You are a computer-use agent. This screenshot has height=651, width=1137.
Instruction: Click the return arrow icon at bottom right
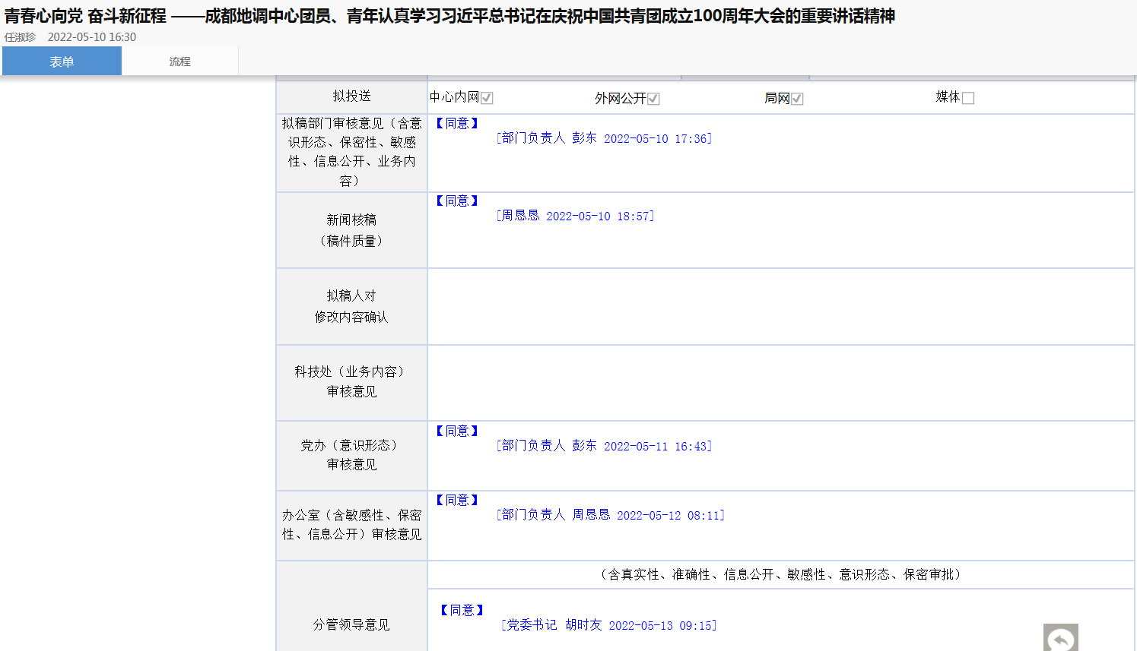tap(1060, 640)
